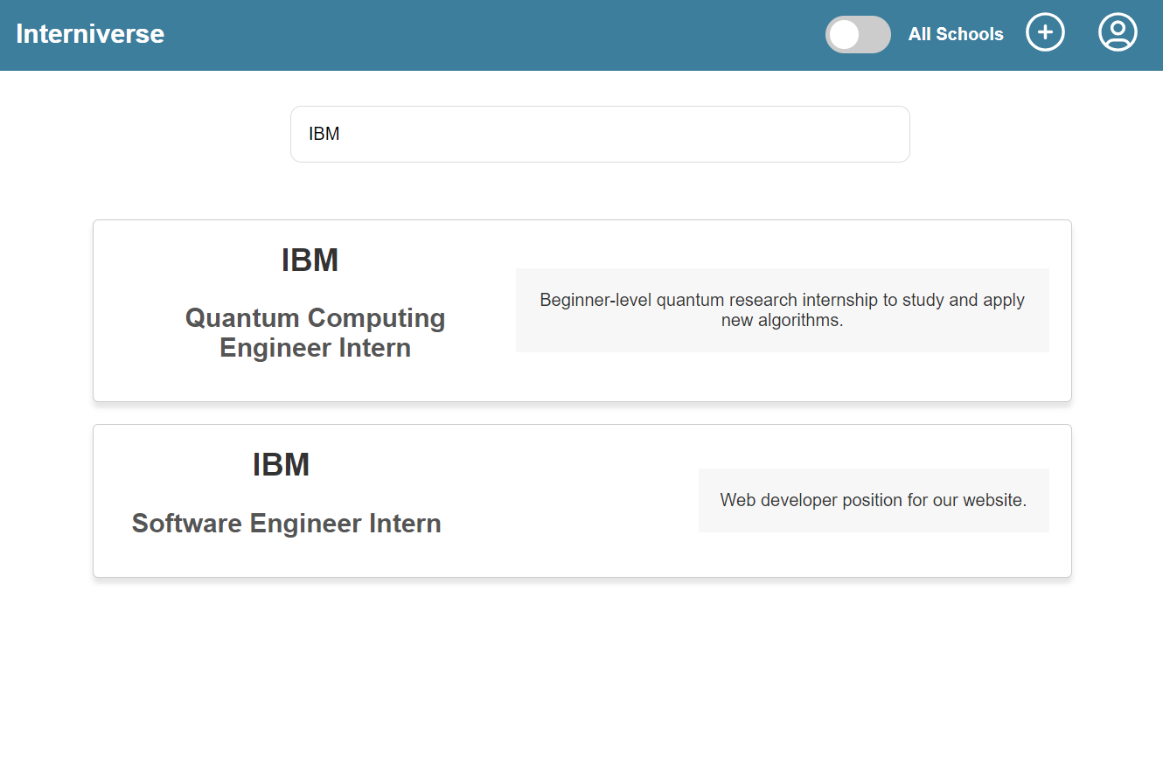Click the "All Schools" label text

(x=956, y=35)
